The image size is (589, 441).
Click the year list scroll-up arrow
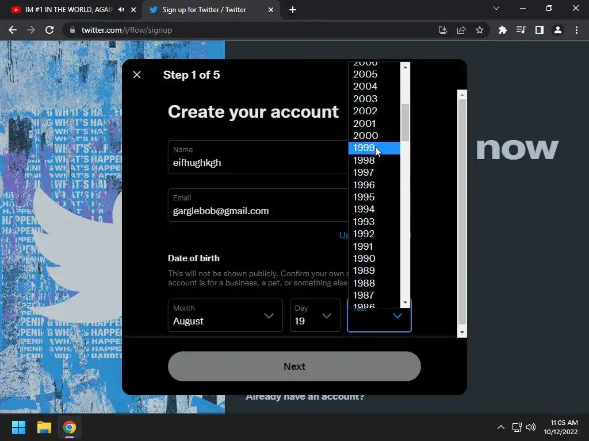(x=405, y=67)
